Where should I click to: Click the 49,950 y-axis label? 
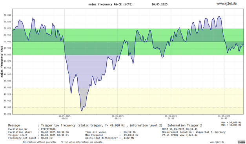pos(8,74)
